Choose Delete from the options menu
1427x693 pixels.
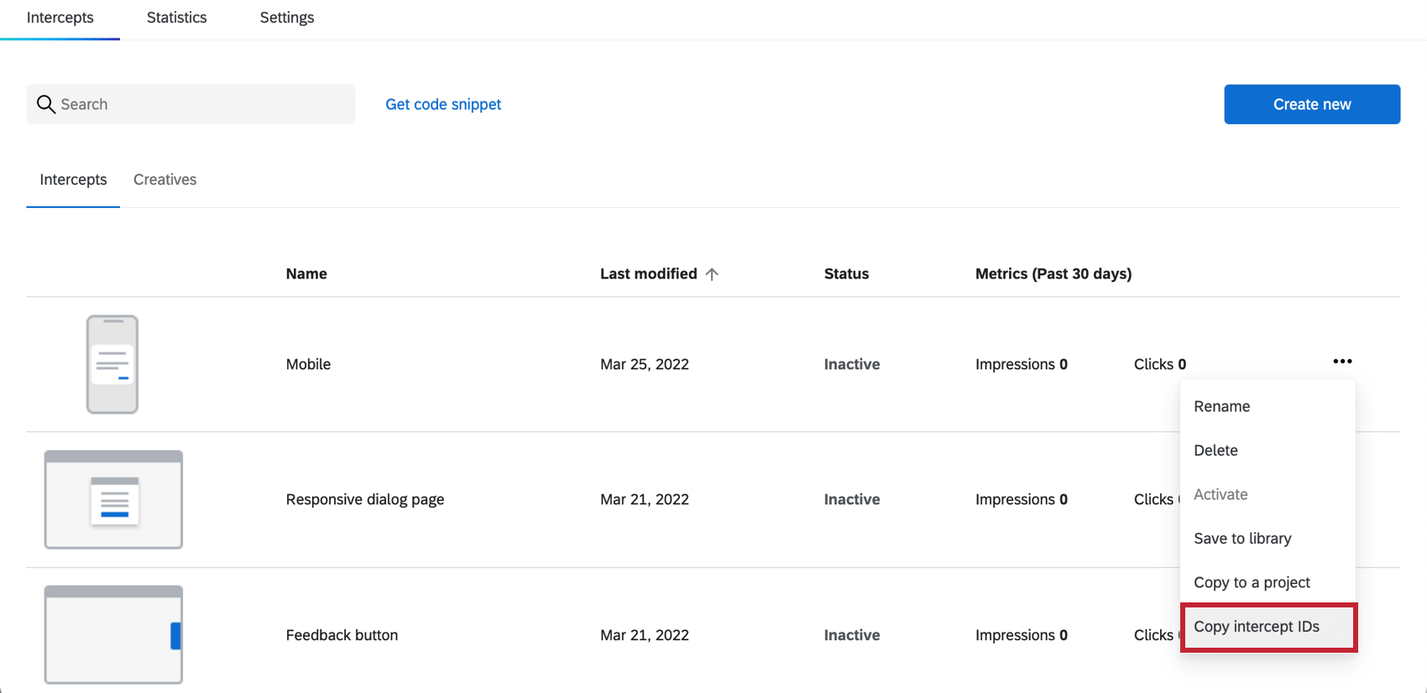[x=1216, y=450]
